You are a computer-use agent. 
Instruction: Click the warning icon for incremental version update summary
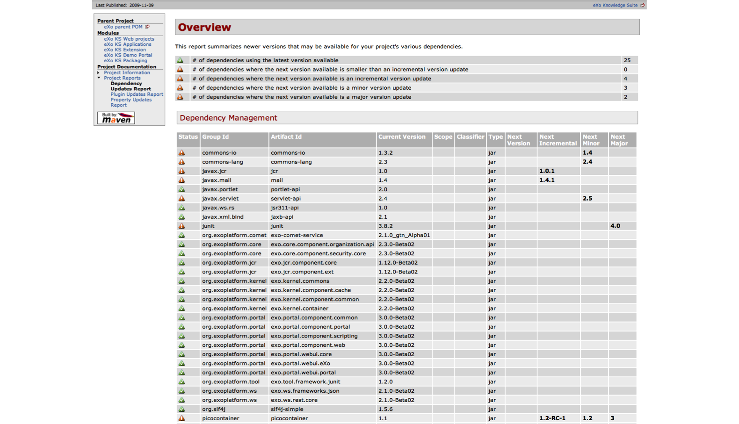(x=180, y=79)
